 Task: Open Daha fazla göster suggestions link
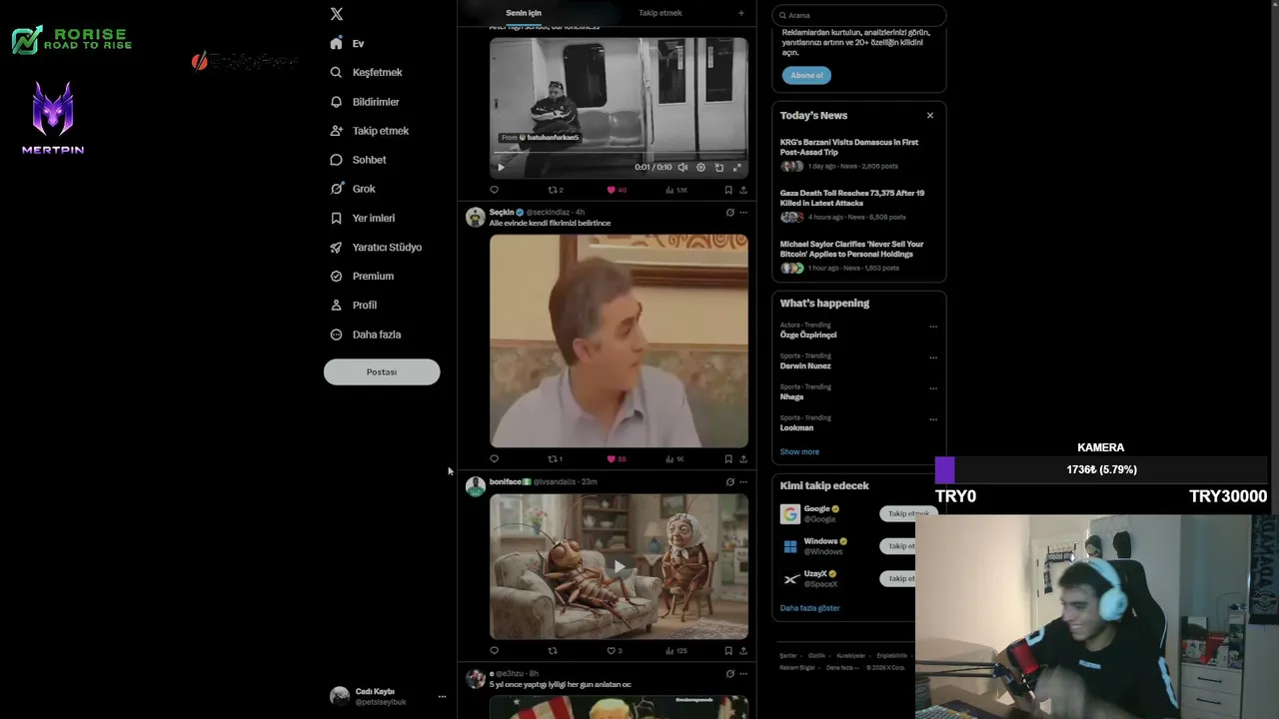point(810,608)
